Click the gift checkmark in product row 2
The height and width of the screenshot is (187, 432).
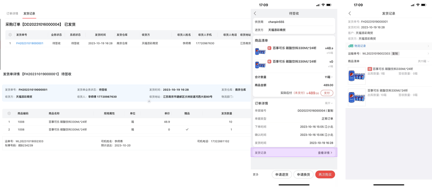pyautogui.click(x=187, y=129)
